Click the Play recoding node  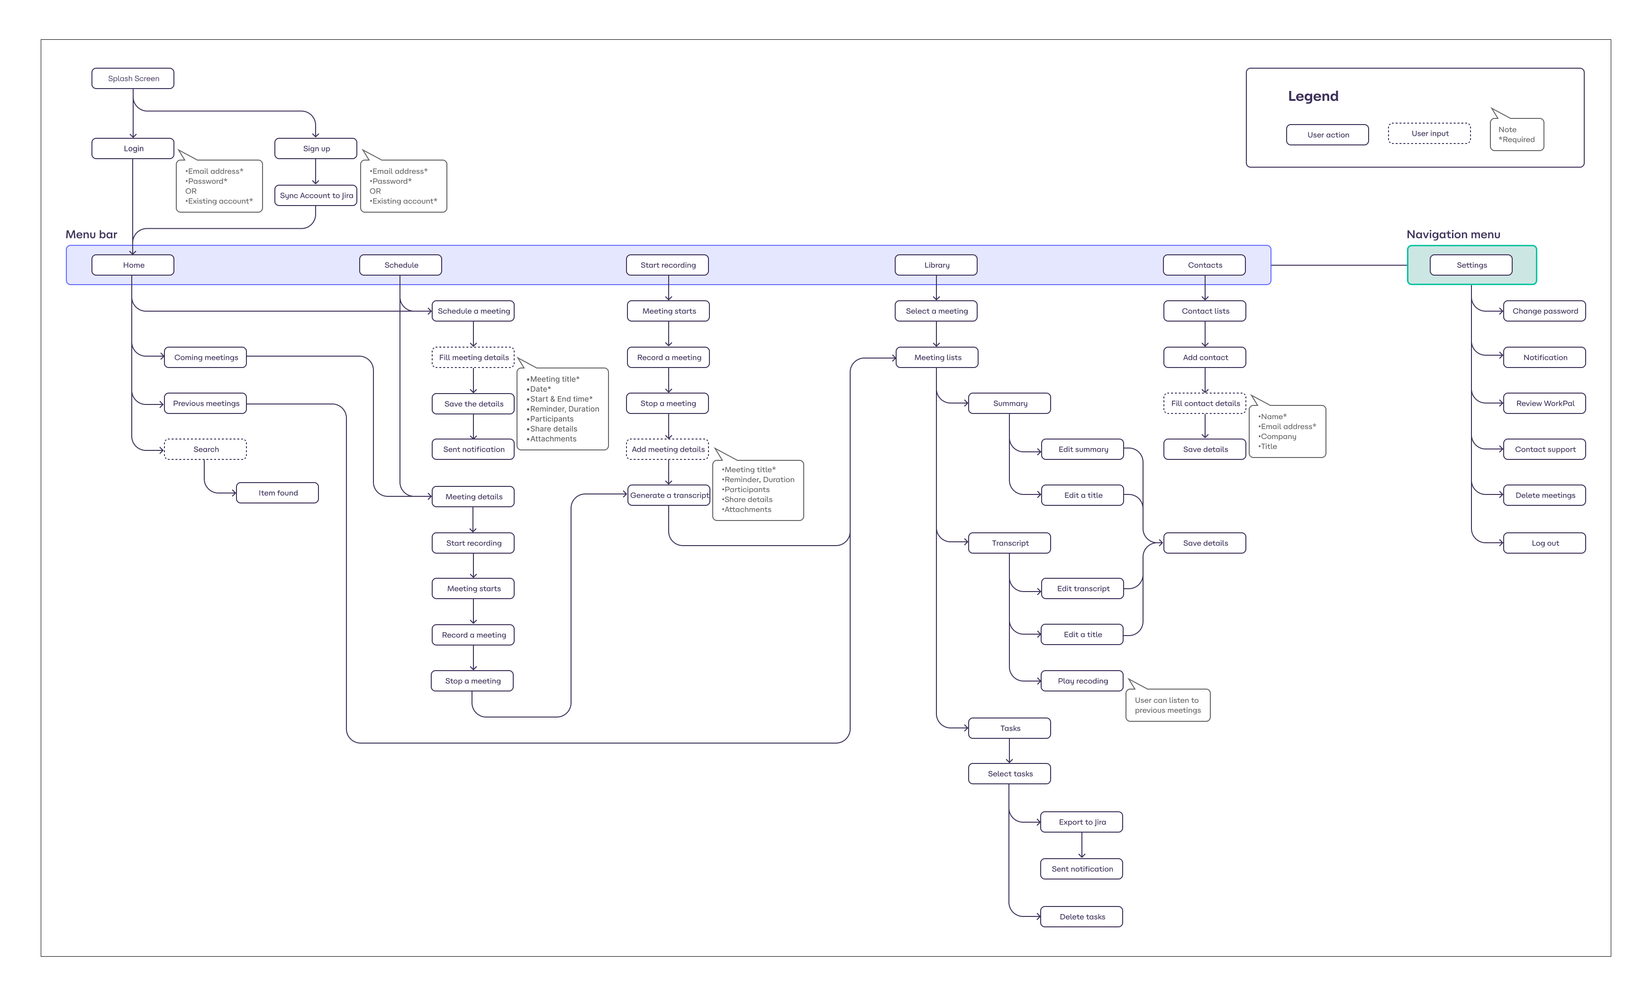pyautogui.click(x=1082, y=681)
